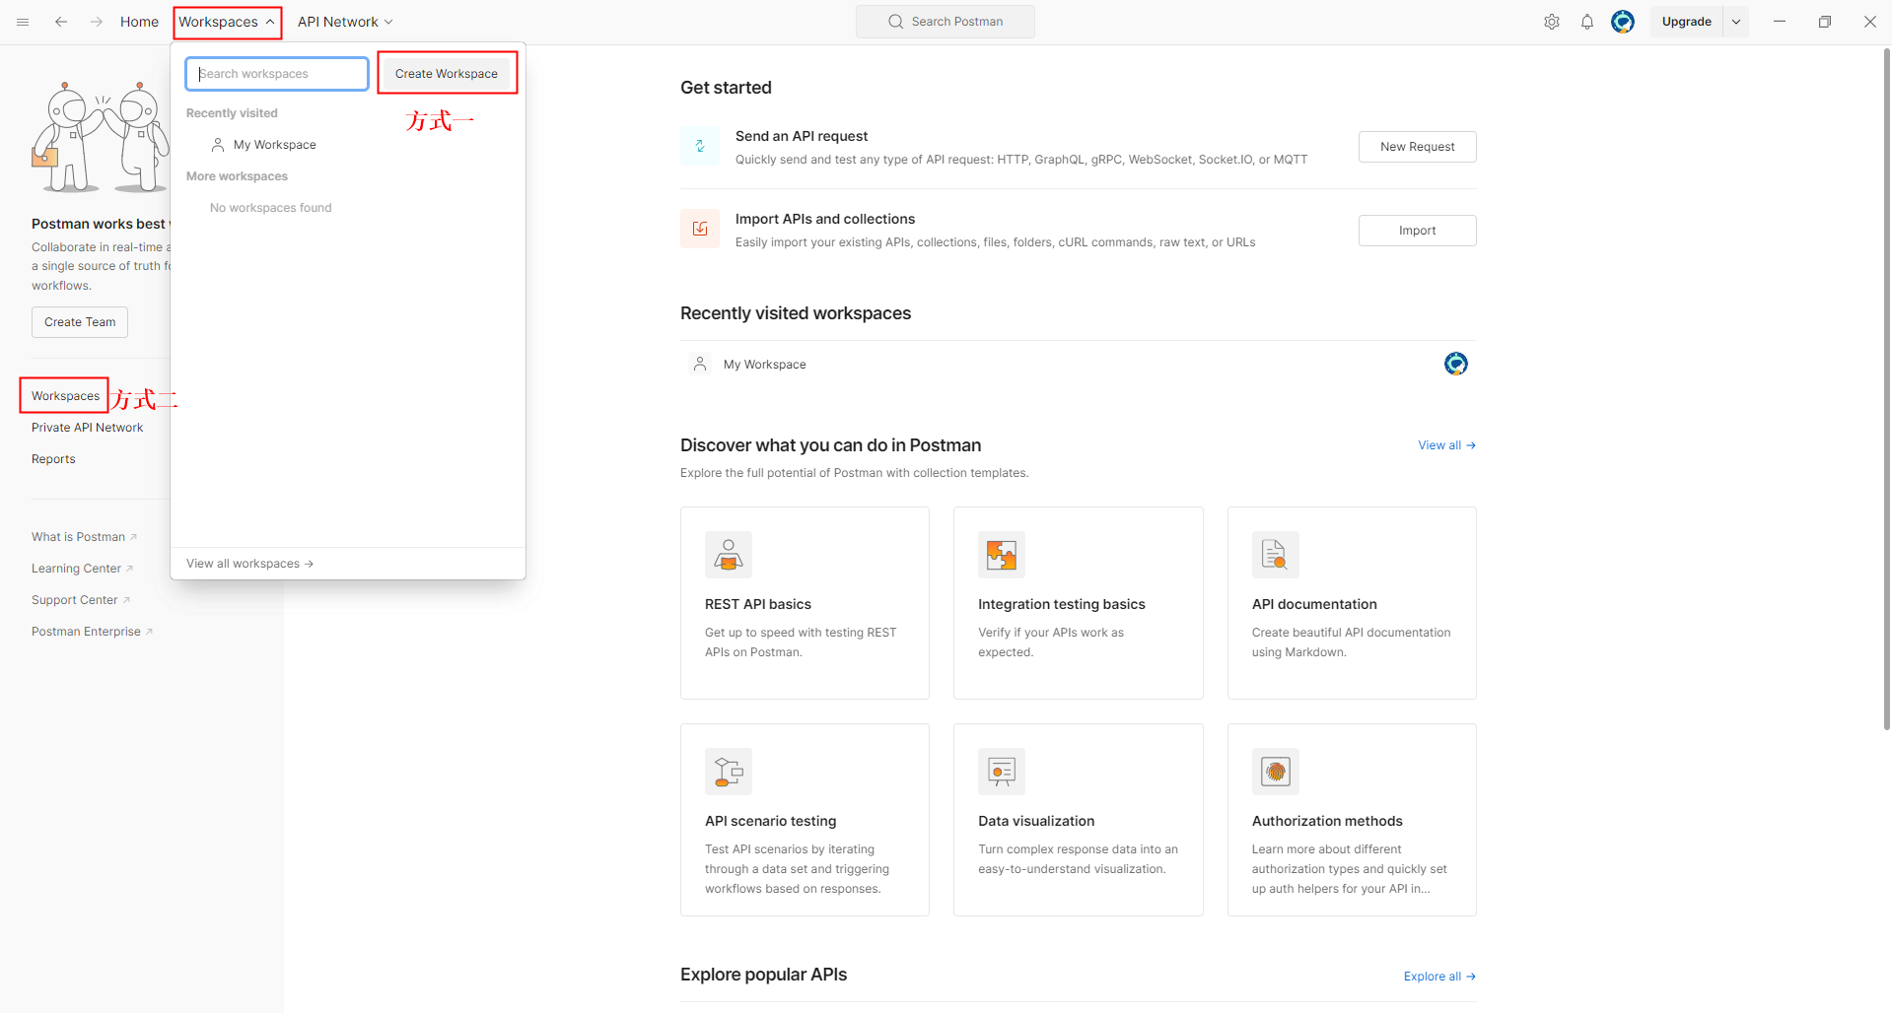The image size is (1892, 1013).
Task: Click the vertical page scrollbar
Action: 1886,389
